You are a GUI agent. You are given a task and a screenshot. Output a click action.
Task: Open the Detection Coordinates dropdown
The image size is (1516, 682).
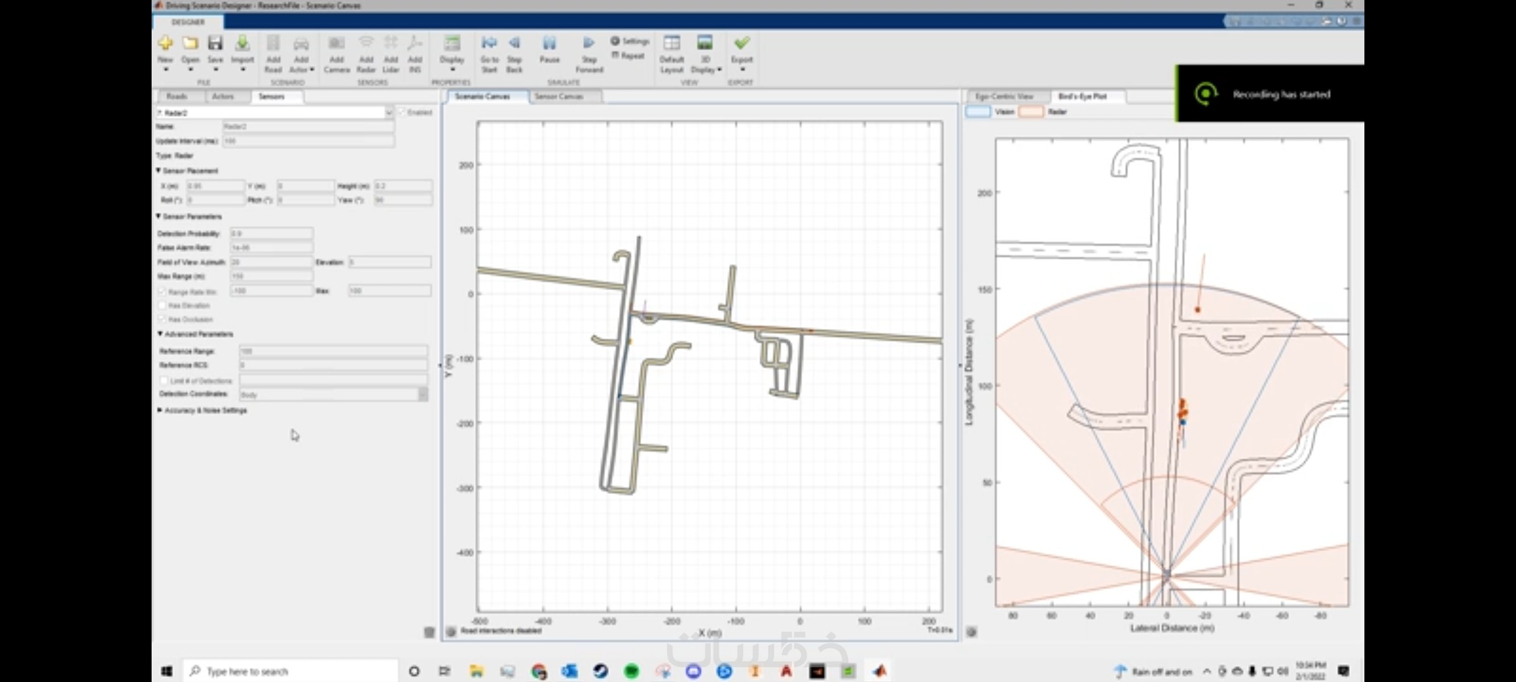coord(423,395)
